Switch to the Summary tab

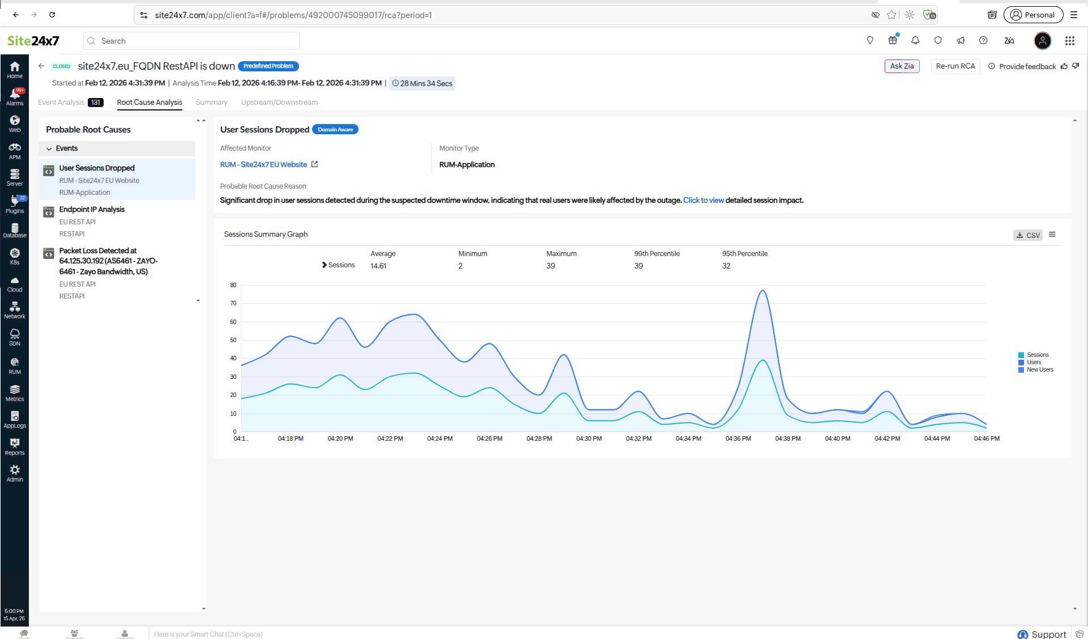tap(211, 103)
